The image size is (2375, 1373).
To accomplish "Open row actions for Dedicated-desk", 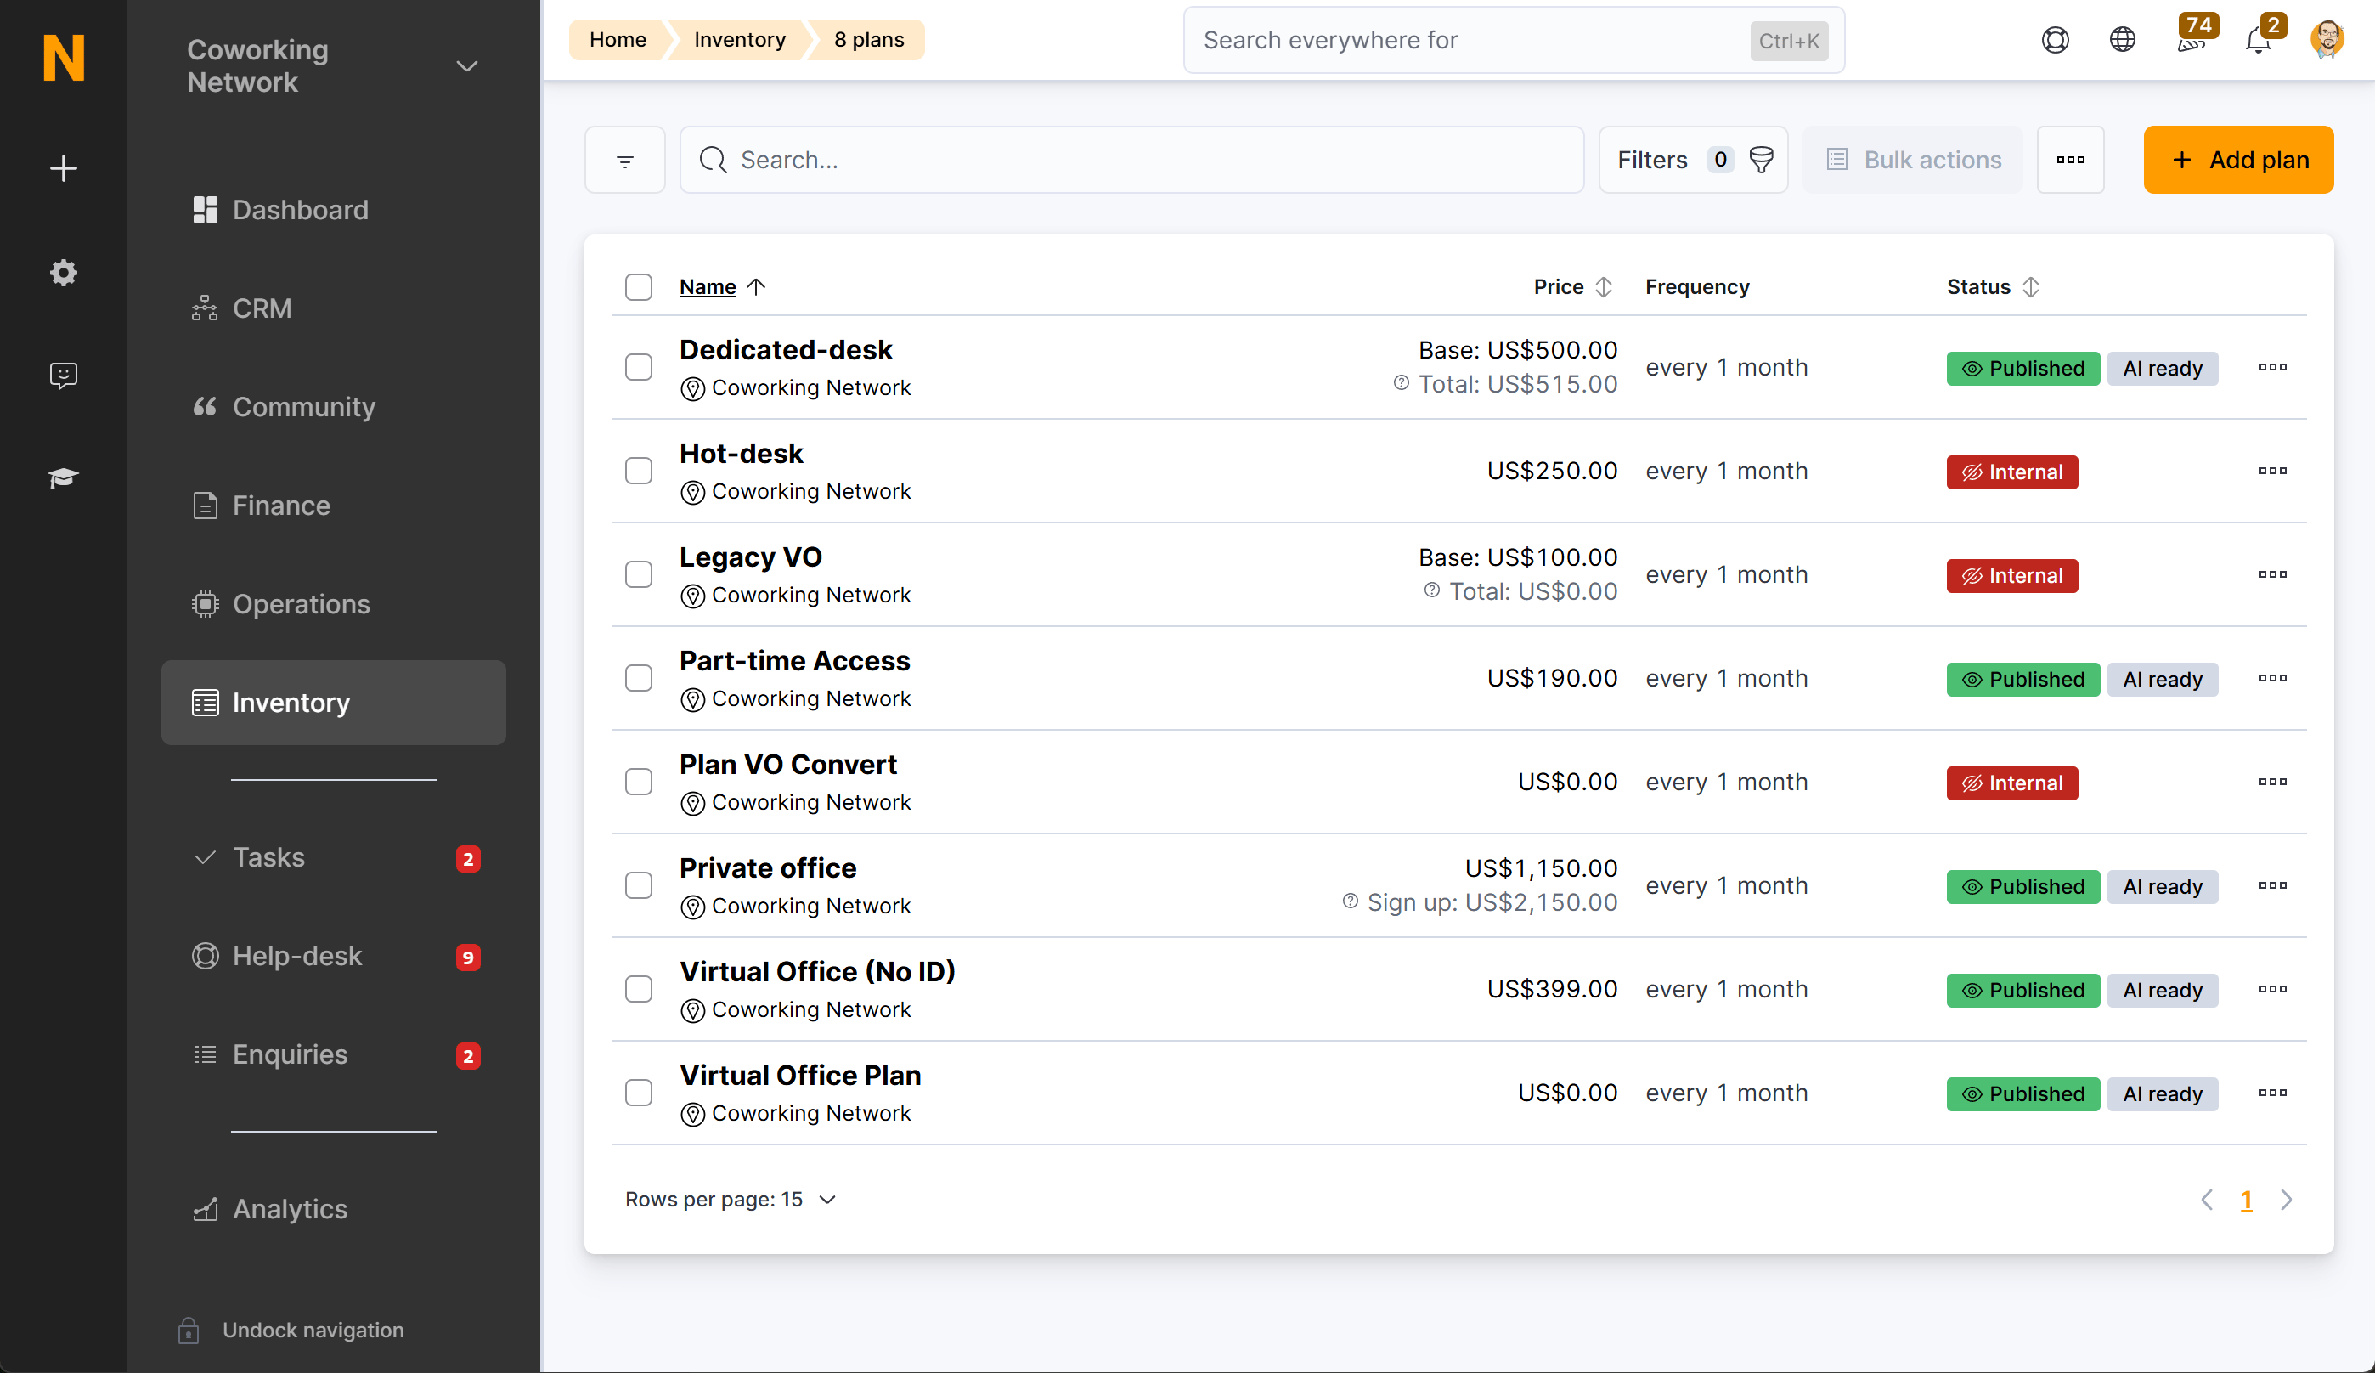I will 2272,368.
